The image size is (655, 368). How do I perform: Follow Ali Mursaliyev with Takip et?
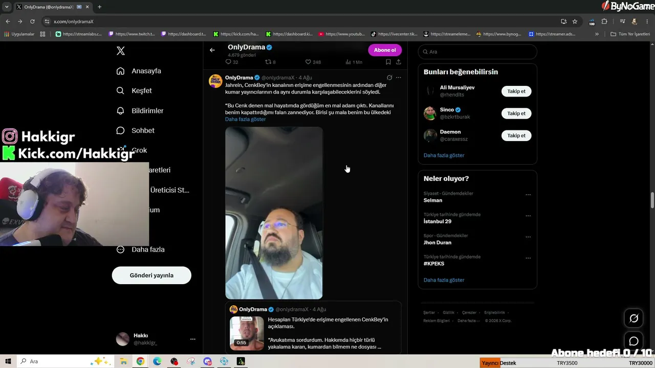point(516,91)
